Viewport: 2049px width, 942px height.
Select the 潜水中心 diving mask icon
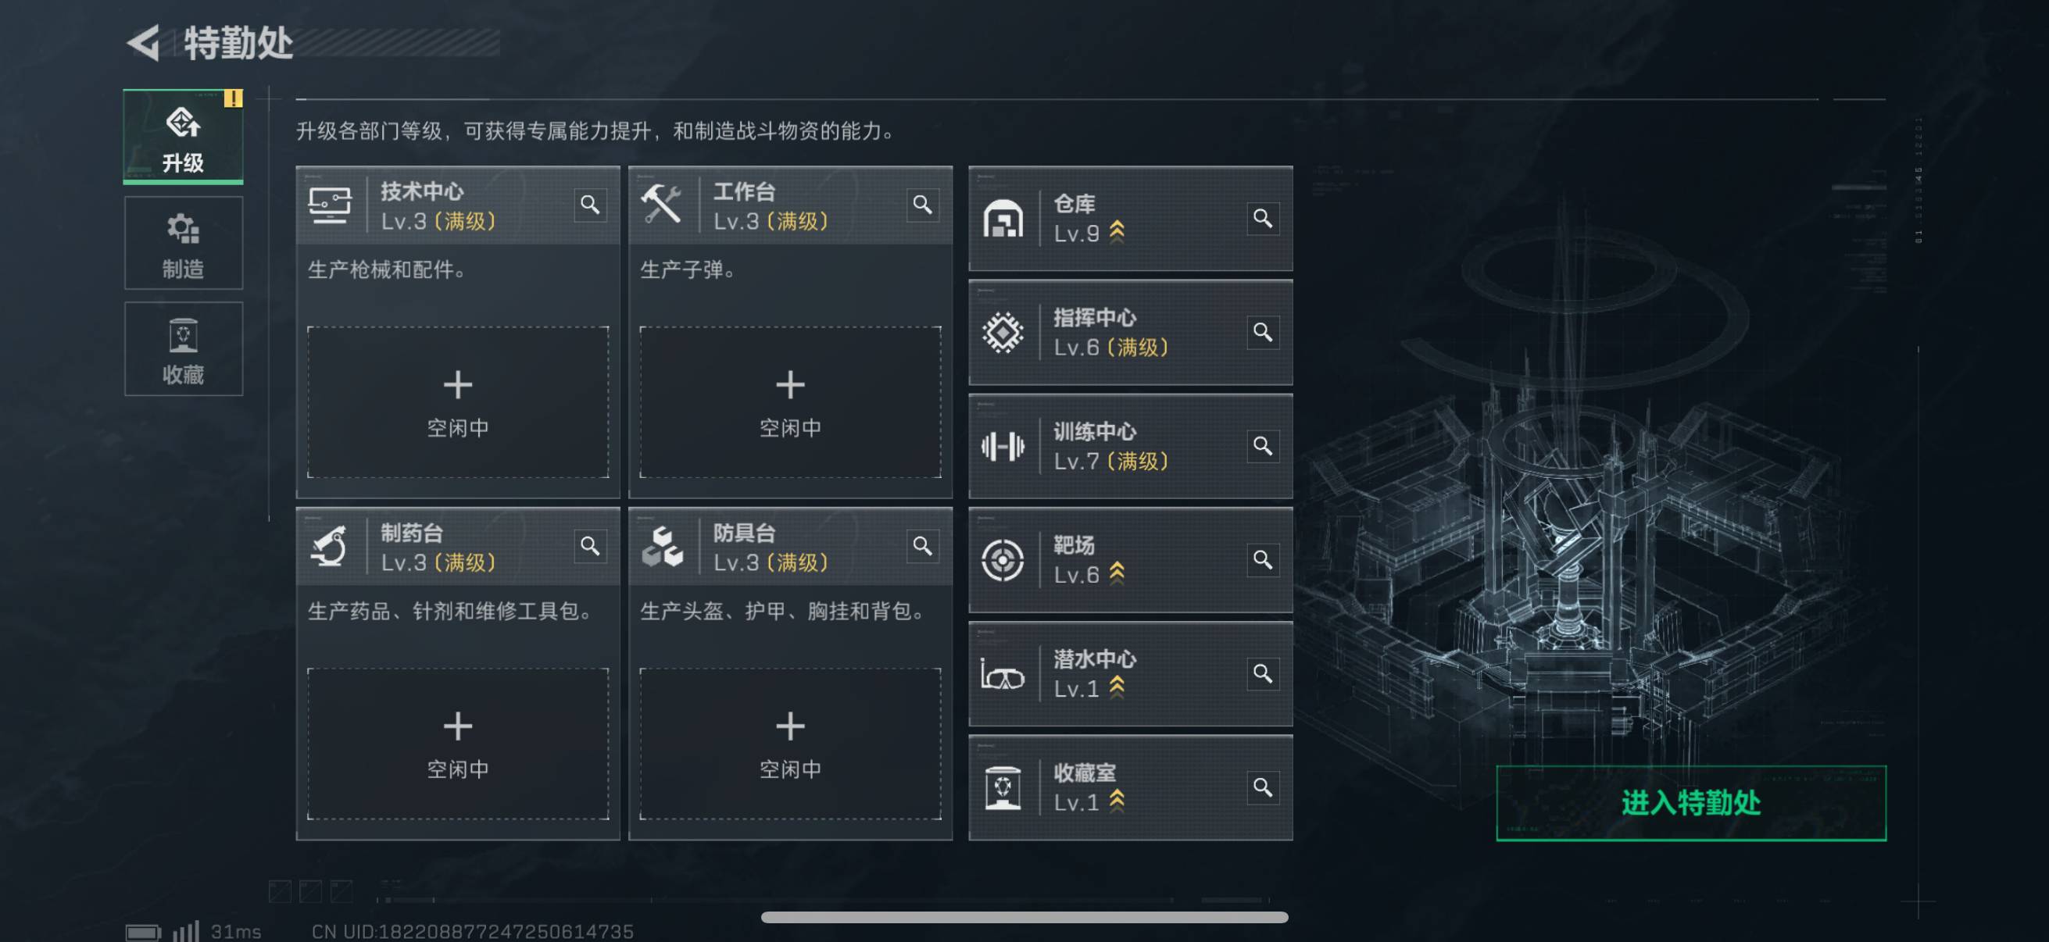(x=1003, y=674)
